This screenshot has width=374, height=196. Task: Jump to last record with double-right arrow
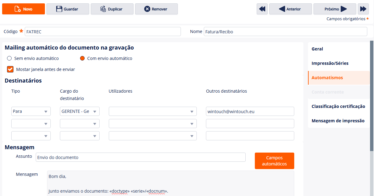pyautogui.click(x=363, y=9)
